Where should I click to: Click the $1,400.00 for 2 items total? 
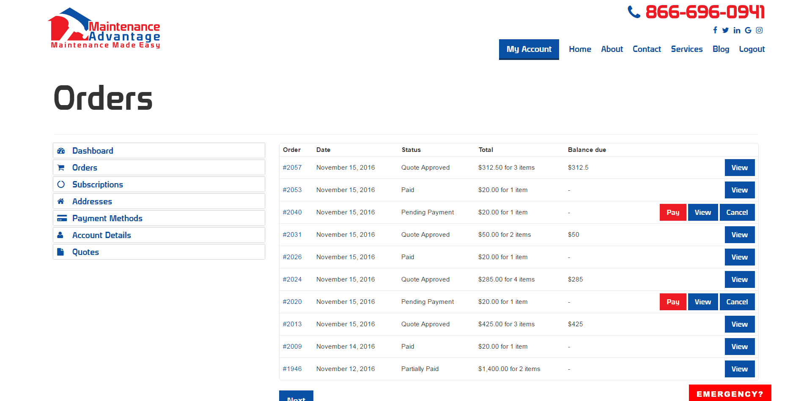(x=509, y=369)
